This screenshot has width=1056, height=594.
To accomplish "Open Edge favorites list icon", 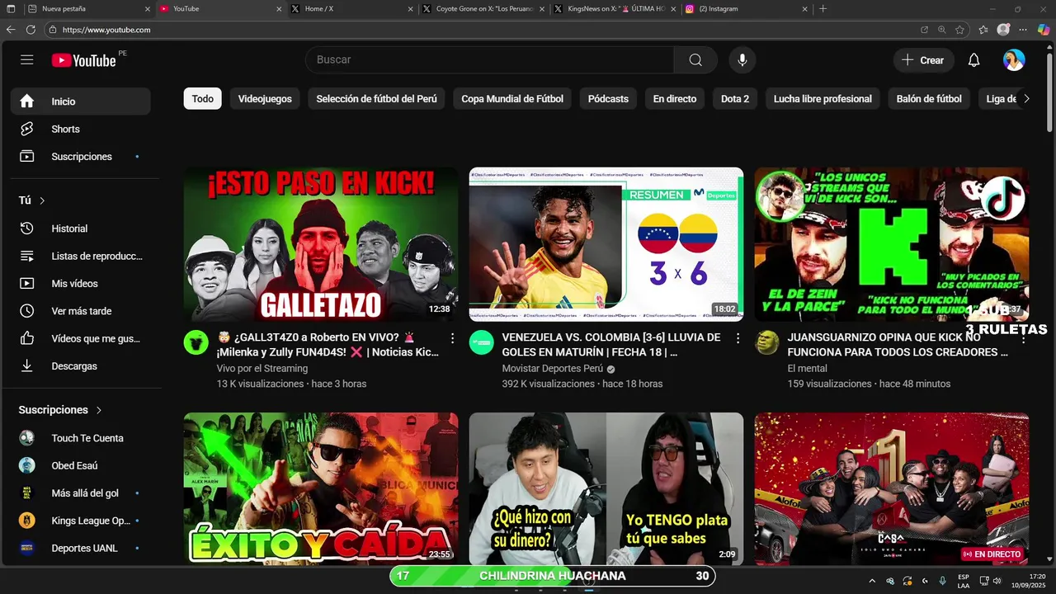I will pyautogui.click(x=983, y=30).
